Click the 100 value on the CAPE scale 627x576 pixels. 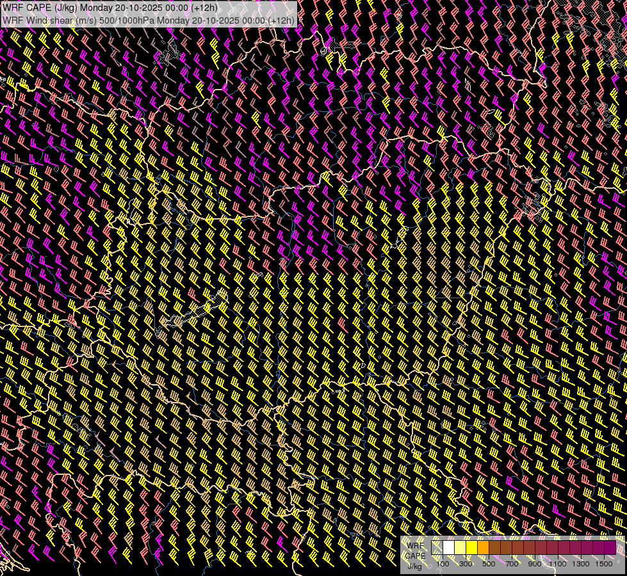443,564
